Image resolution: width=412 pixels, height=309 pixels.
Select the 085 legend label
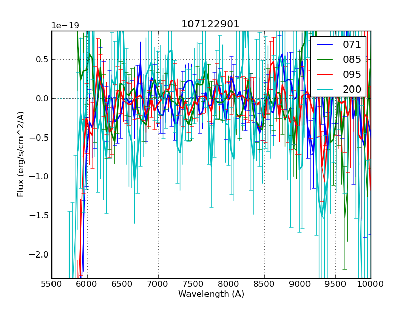pos(352,60)
